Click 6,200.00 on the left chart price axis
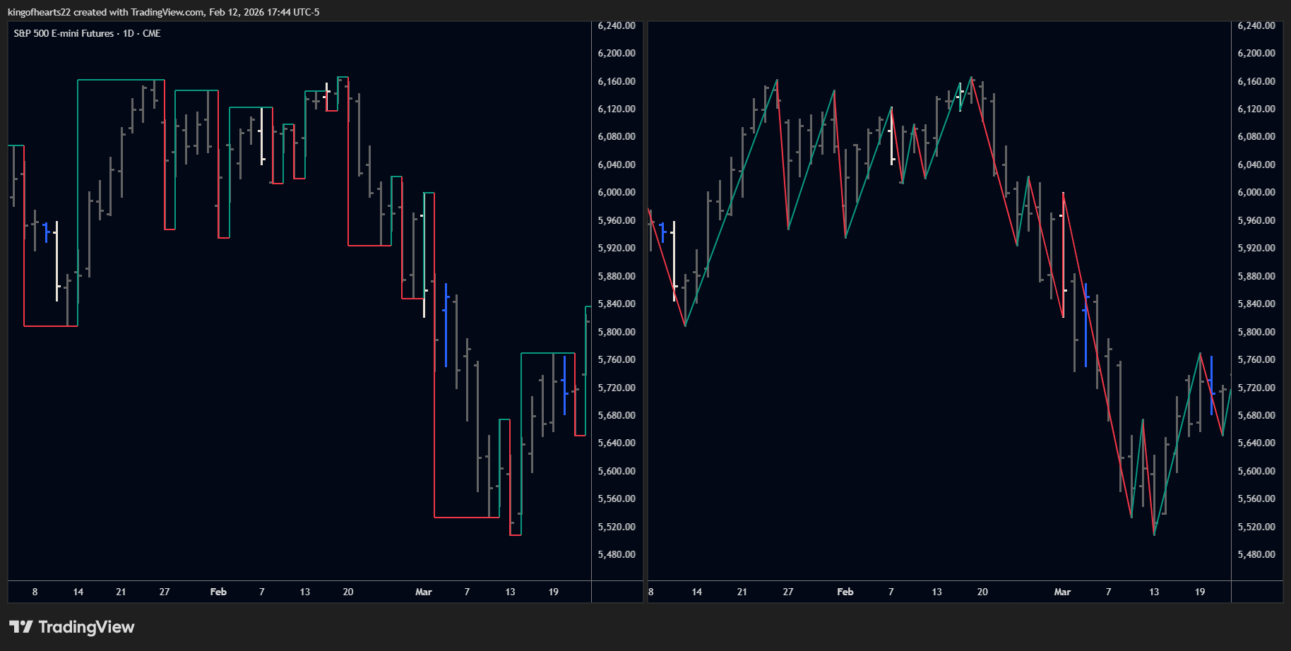This screenshot has height=651, width=1291. [616, 53]
